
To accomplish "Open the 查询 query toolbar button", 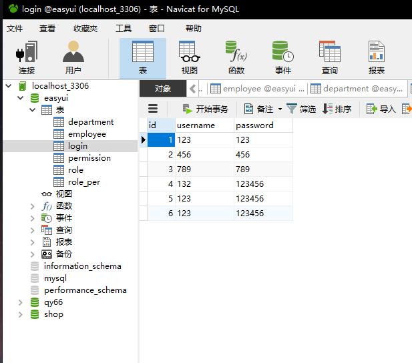I will pyautogui.click(x=329, y=58).
